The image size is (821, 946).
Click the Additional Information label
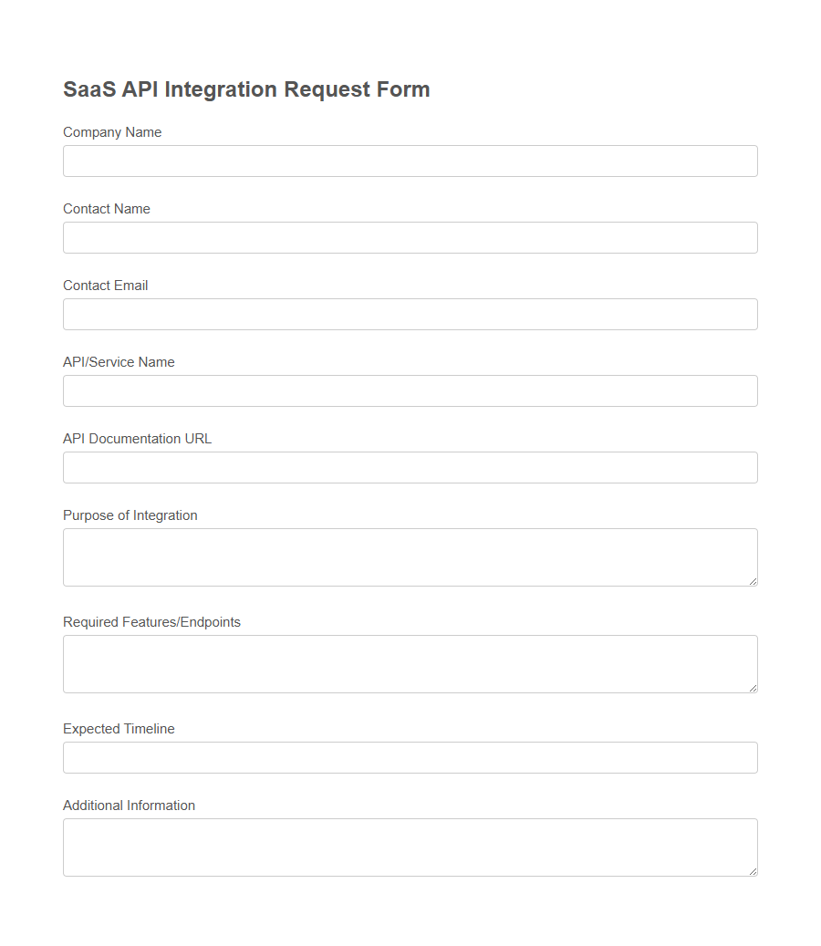[x=129, y=806]
